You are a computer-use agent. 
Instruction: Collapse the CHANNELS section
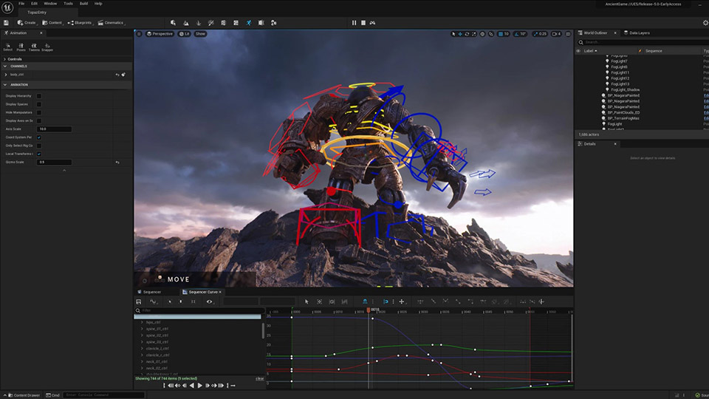tap(5, 66)
